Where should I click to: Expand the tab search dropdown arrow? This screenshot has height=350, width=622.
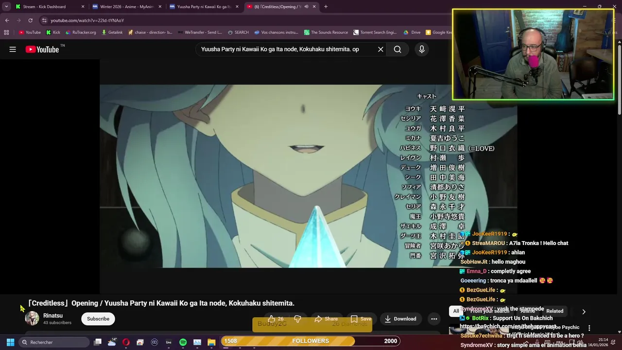pos(6,7)
